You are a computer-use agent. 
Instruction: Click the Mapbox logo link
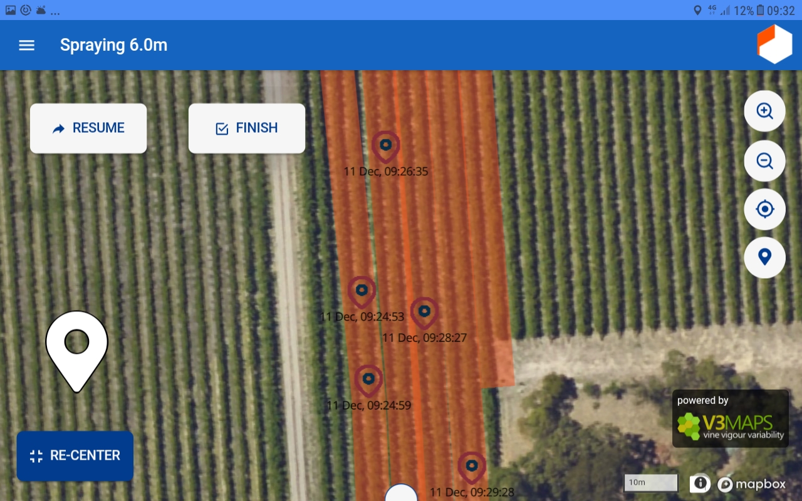[751, 484]
